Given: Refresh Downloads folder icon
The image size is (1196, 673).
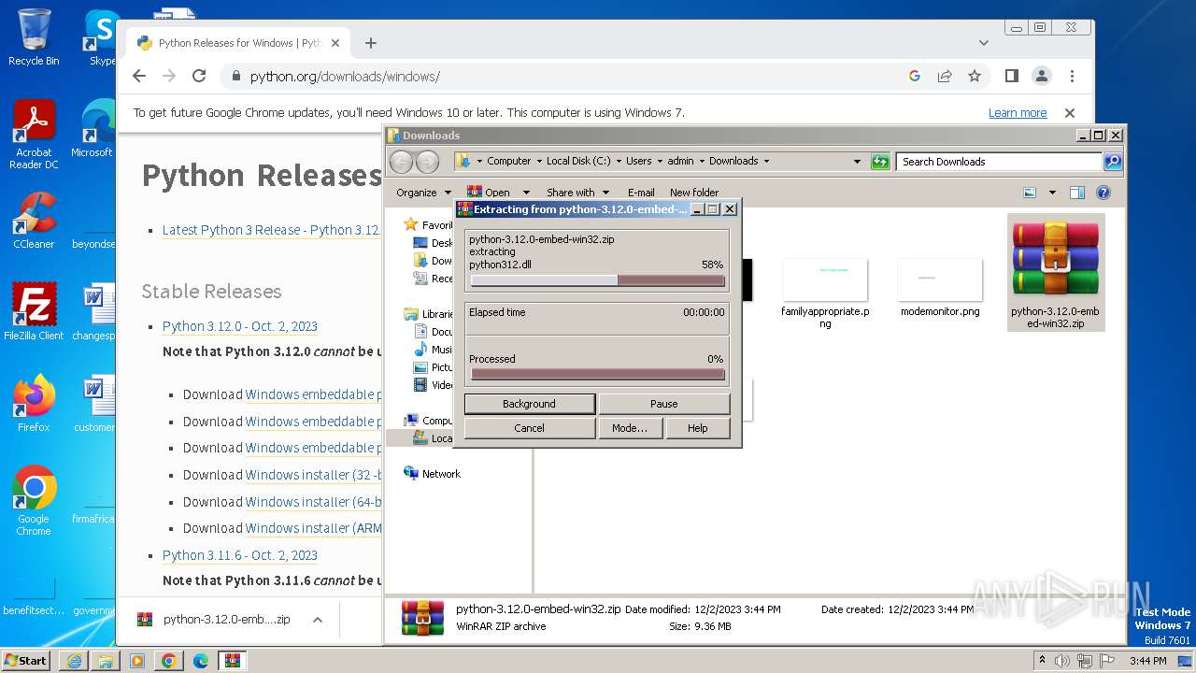Looking at the screenshot, I should click(x=880, y=161).
